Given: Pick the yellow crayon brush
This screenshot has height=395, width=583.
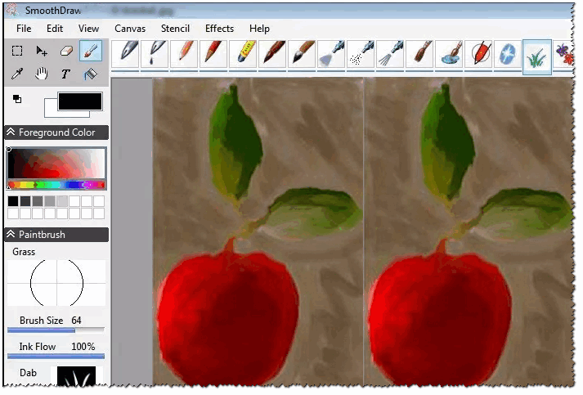Looking at the screenshot, I should 243,54.
